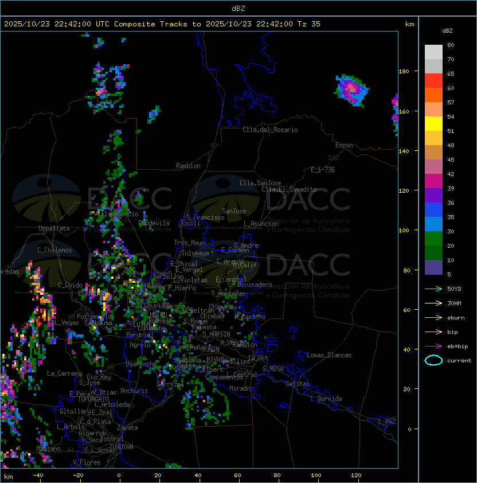
Task: Pick the bright yellow 51-54 dBZ swatch
Action: (x=433, y=124)
